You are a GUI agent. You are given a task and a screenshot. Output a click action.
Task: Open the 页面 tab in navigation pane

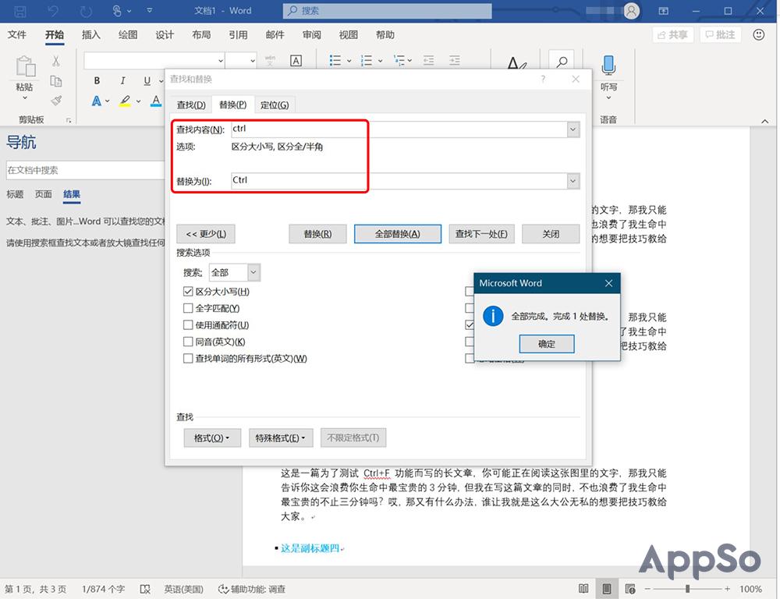43,194
